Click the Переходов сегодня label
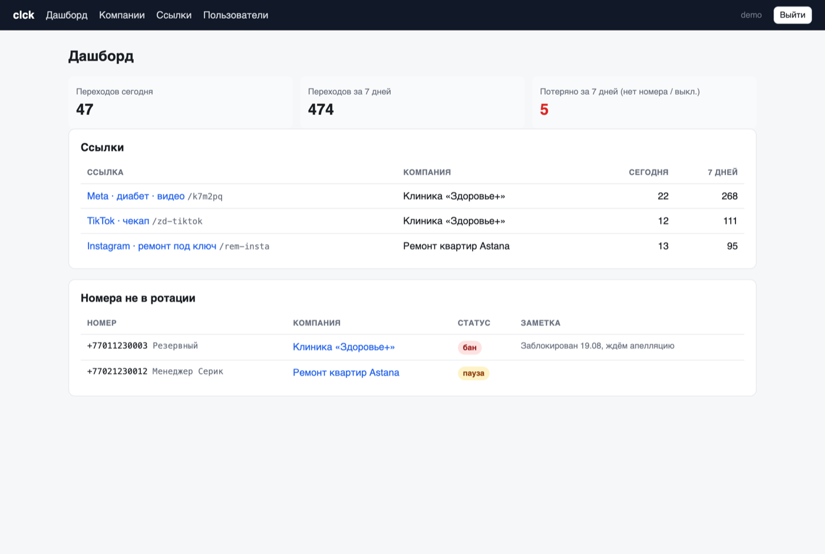825x554 pixels. 114,91
